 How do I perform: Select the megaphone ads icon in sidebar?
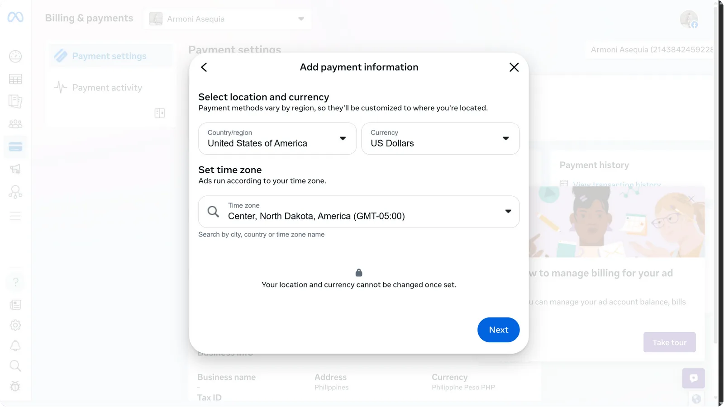15,169
